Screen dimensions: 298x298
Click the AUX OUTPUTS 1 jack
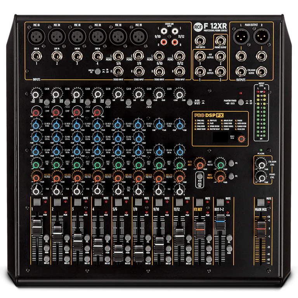200,56
